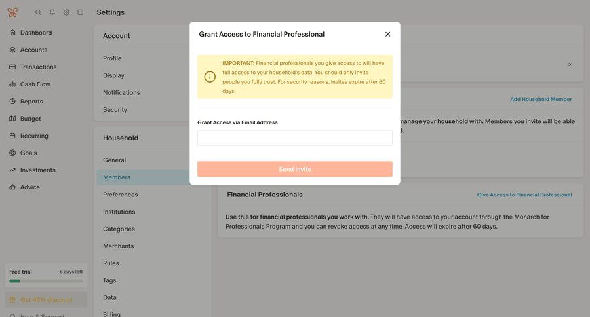Open the Transactions page
Screen dimensions: 590x317
point(38,67)
